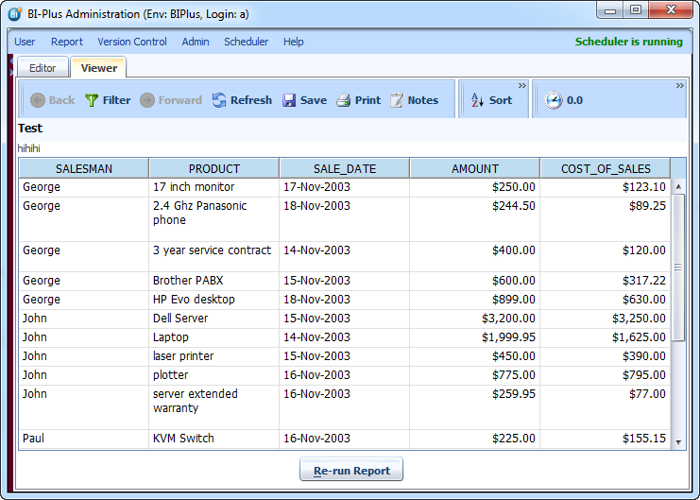Open Notes from the toolbar
The height and width of the screenshot is (500, 700).
click(414, 100)
